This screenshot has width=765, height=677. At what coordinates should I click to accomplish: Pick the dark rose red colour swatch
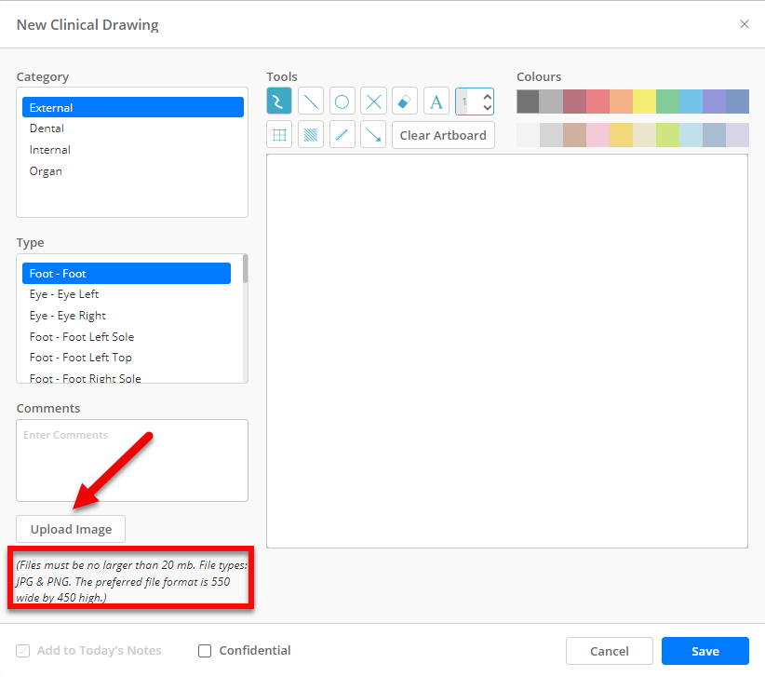pos(575,102)
